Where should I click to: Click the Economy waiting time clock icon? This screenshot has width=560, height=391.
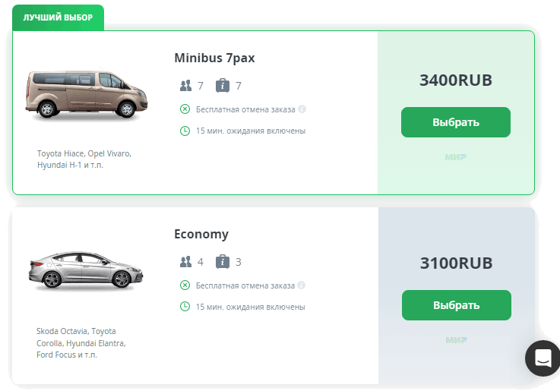click(x=185, y=307)
